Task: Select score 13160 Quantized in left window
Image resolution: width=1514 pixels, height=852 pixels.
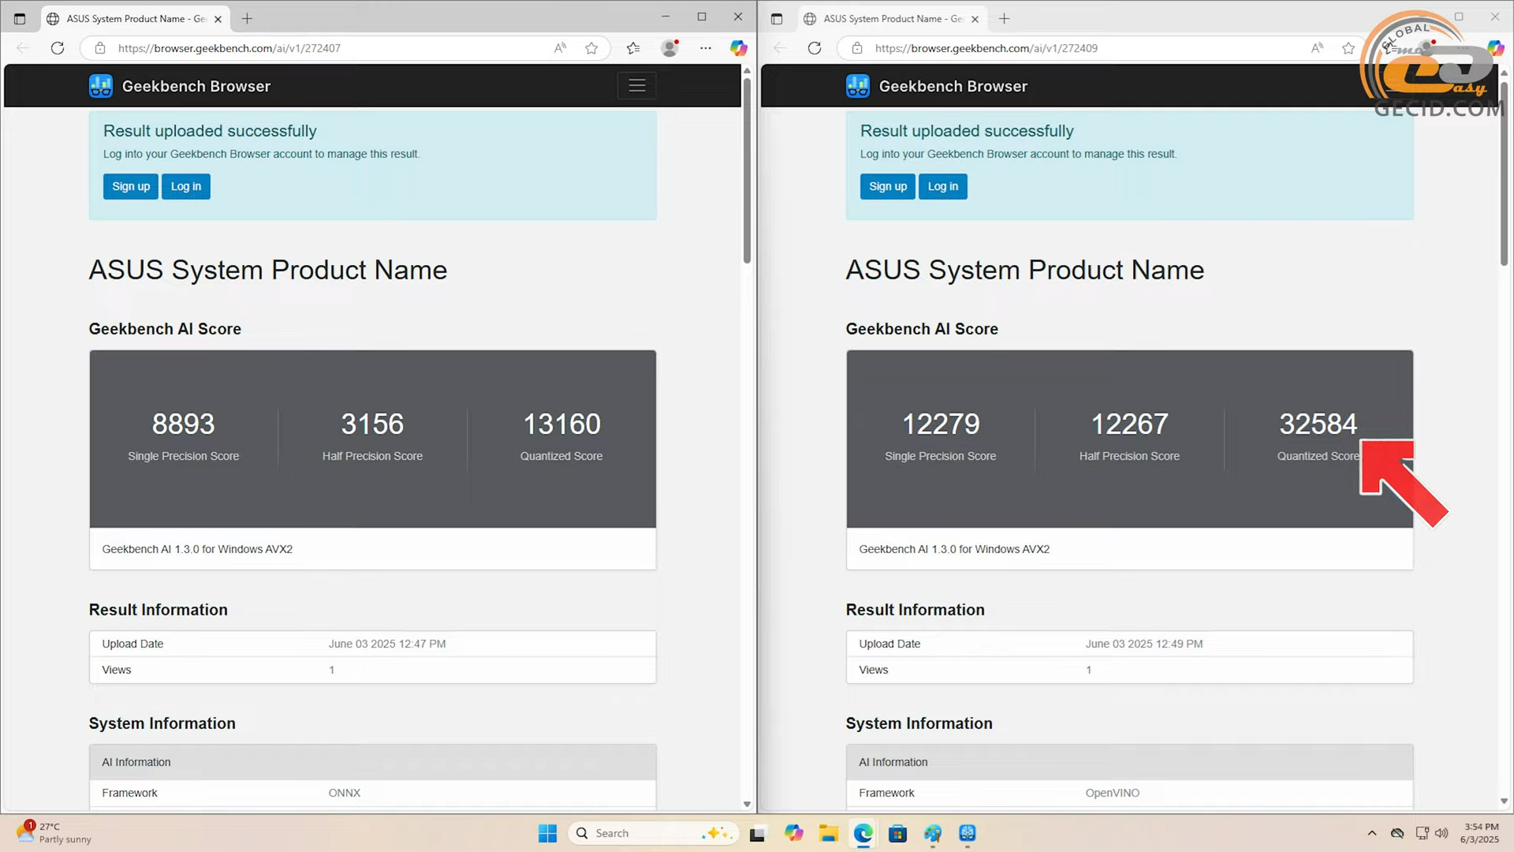Action: 561,424
